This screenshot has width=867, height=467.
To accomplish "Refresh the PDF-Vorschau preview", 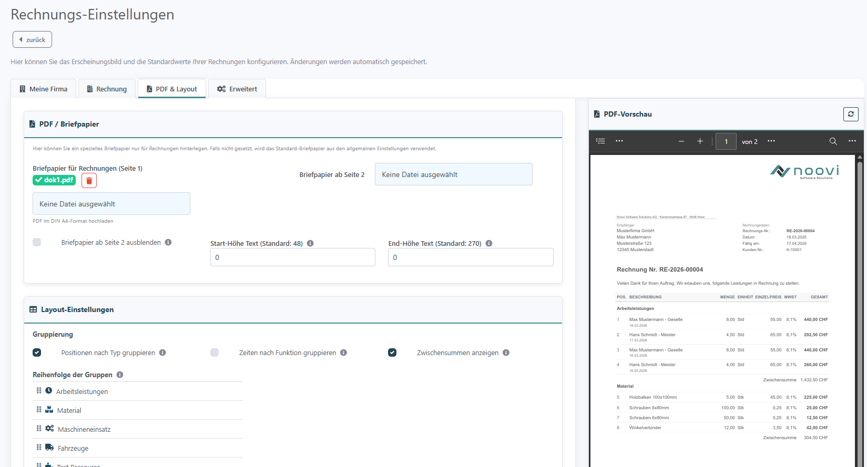I will pos(851,114).
